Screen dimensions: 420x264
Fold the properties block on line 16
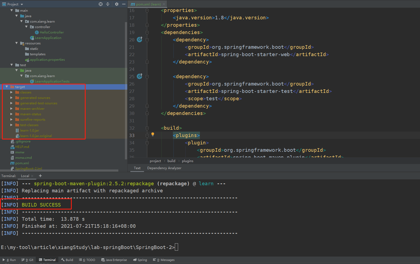click(147, 10)
